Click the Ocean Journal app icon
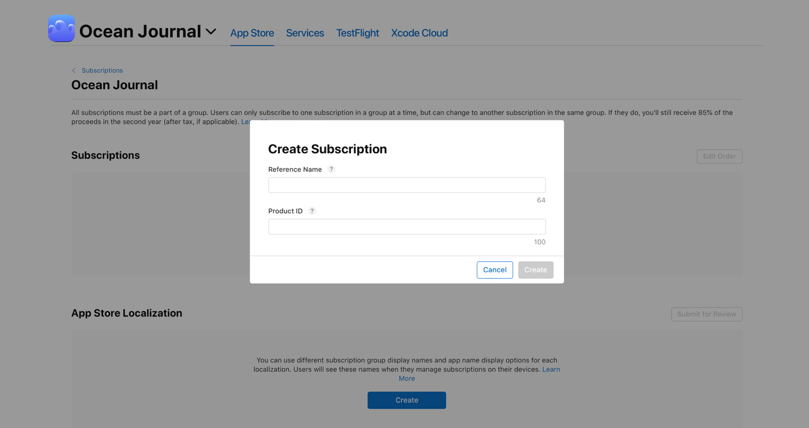 61,29
